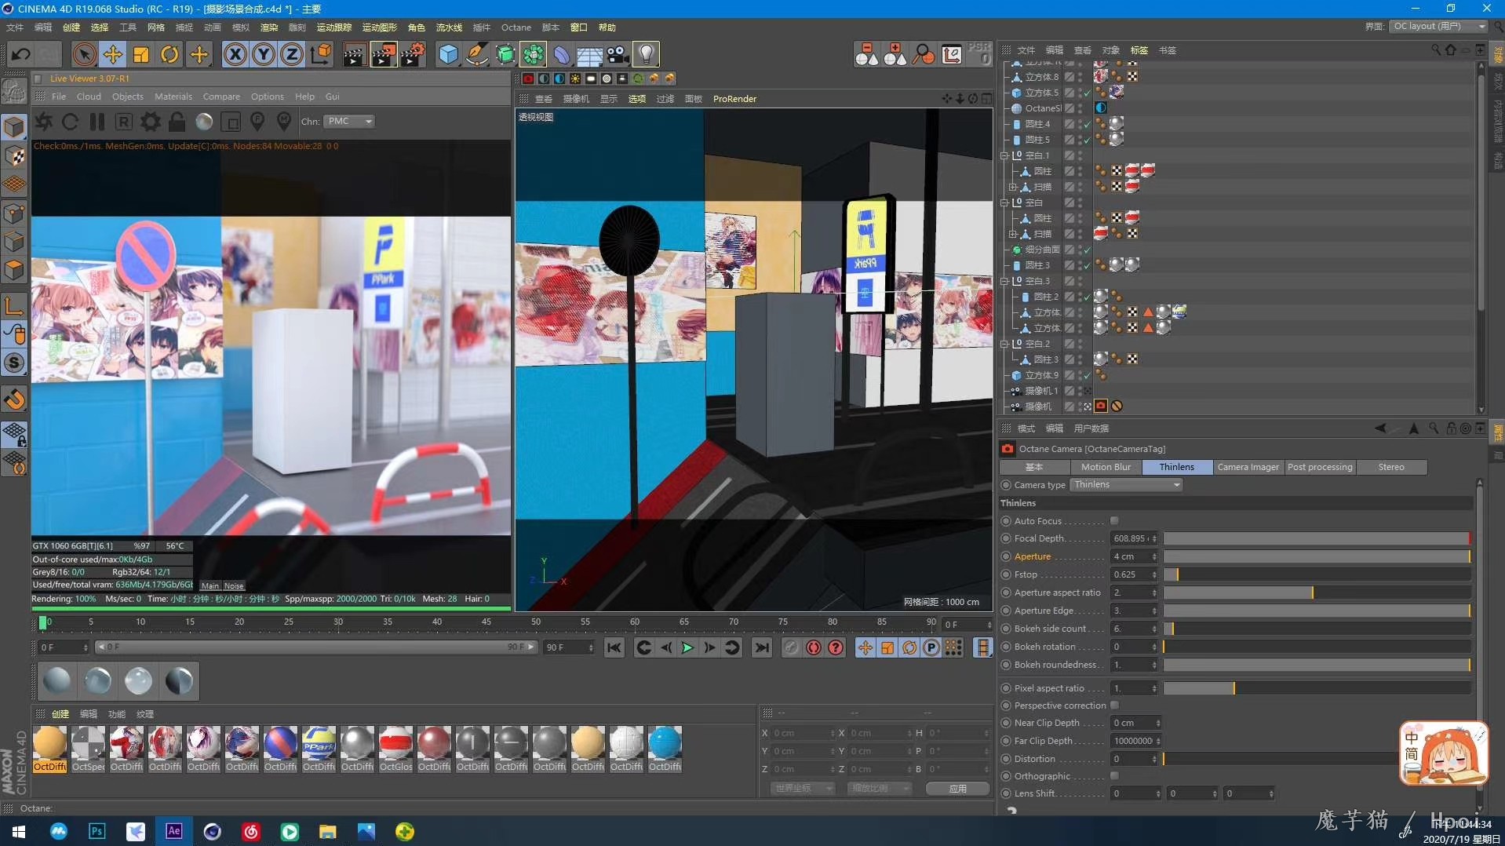Enable the Auto Focus checkbox
Image resolution: width=1505 pixels, height=846 pixels.
pos(1114,521)
